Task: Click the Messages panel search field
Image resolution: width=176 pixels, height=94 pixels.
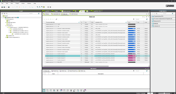Action: coord(141,71)
